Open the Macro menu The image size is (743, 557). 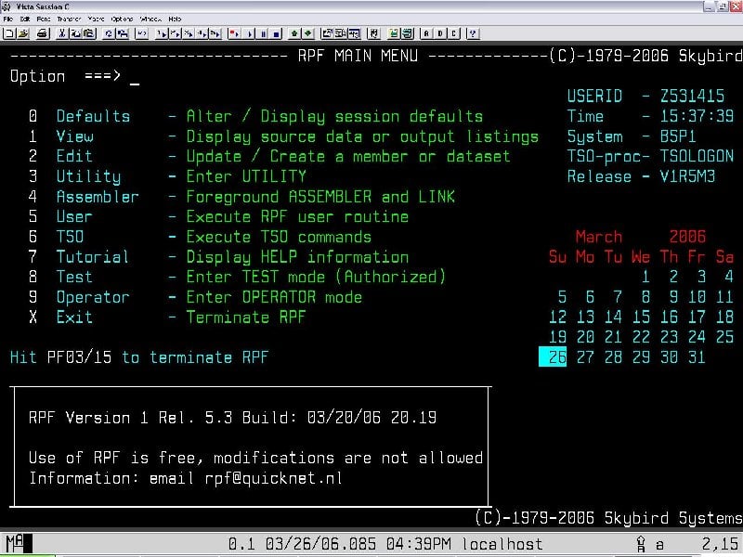click(x=97, y=19)
